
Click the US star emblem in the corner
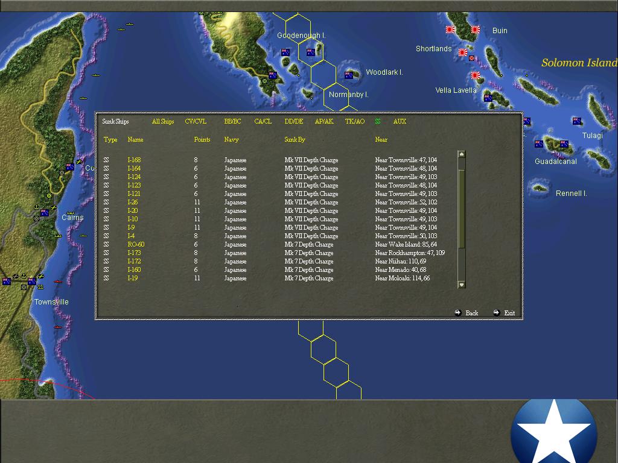coord(554,431)
